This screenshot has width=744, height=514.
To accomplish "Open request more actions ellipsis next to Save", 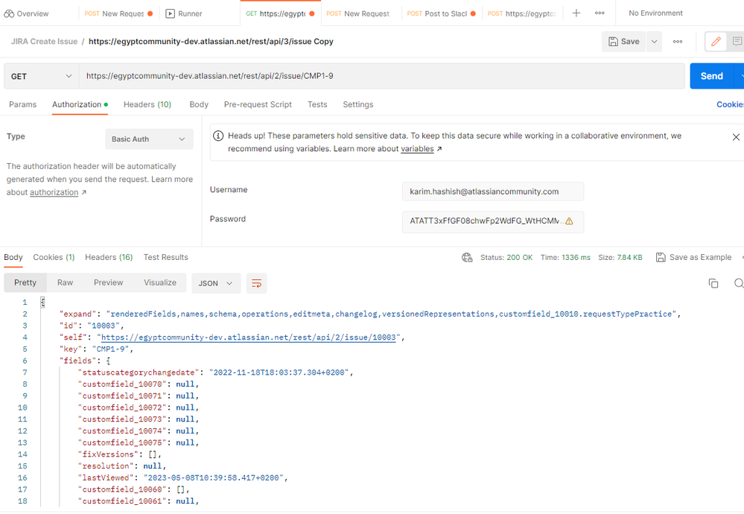I will coord(678,42).
